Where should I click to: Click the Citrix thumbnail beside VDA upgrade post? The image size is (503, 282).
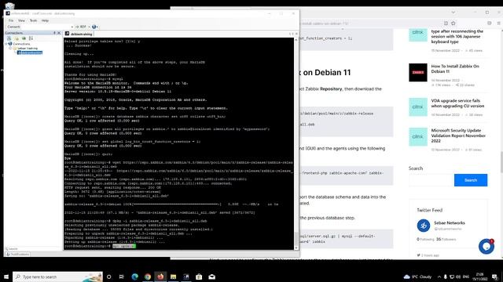tap(417, 107)
